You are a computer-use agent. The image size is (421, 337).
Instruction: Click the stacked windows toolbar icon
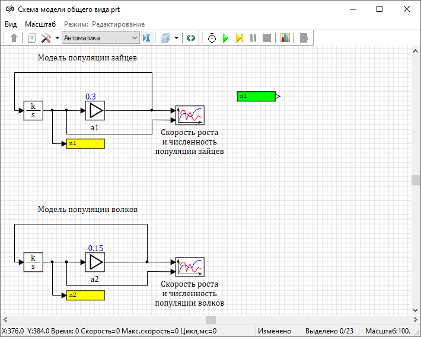165,38
